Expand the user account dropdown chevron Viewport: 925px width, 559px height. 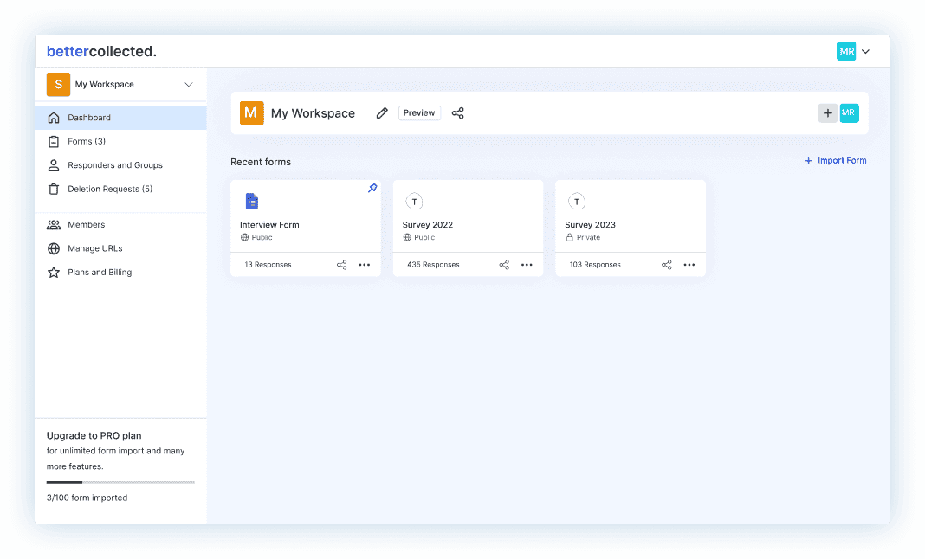(865, 51)
